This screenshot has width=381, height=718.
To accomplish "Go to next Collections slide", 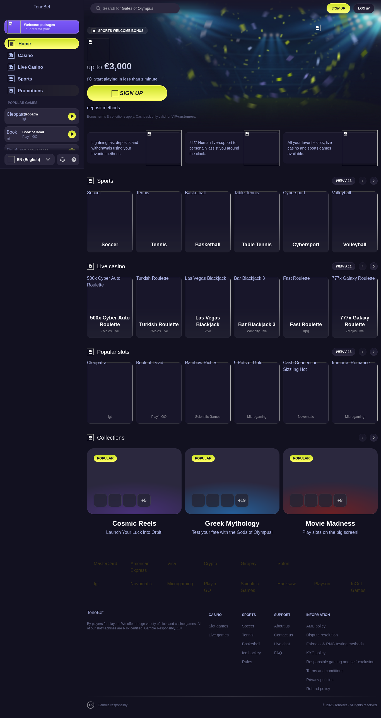I will tap(374, 438).
